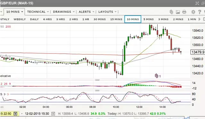Click the green '0.31%' today percentage
Image resolution: width=205 pixels, height=119 pixels.
click(x=161, y=114)
